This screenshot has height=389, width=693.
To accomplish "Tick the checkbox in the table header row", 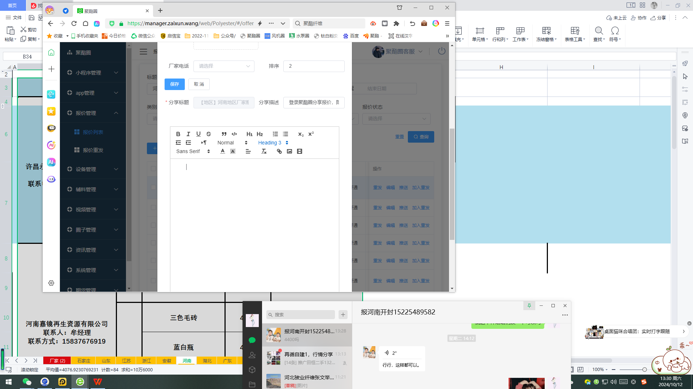I will click(x=153, y=169).
